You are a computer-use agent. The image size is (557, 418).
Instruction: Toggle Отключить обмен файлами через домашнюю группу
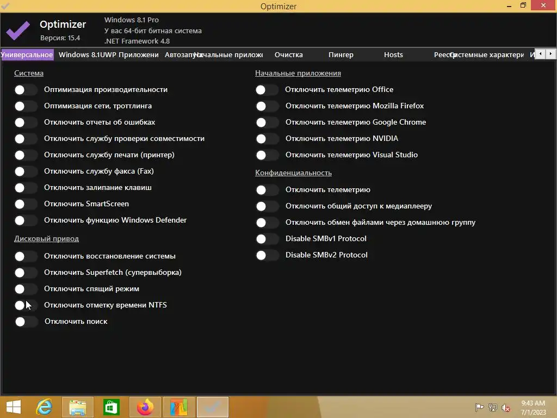pyautogui.click(x=267, y=223)
